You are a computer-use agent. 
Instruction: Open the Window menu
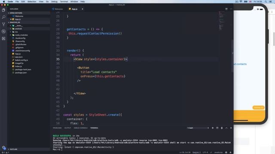(74, 2)
